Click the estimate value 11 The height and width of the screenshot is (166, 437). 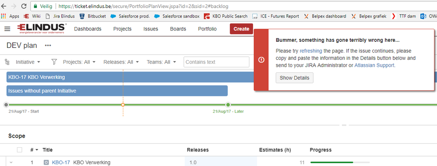pyautogui.click(x=302, y=163)
